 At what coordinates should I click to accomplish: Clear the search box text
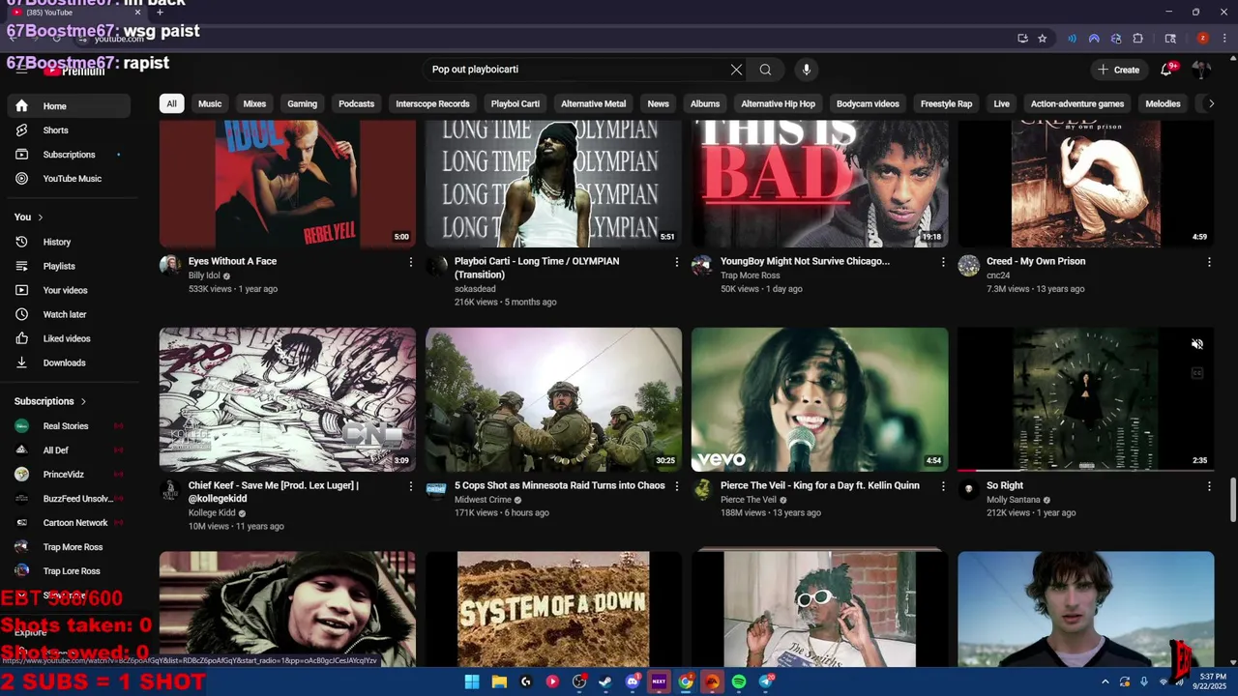point(736,70)
